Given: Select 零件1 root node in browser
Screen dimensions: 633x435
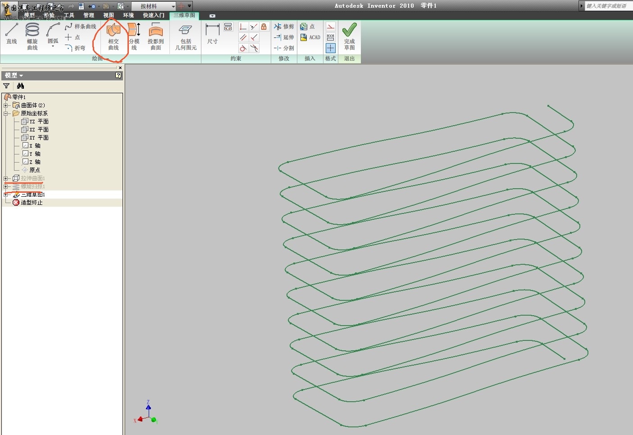Looking at the screenshot, I should click(15, 97).
